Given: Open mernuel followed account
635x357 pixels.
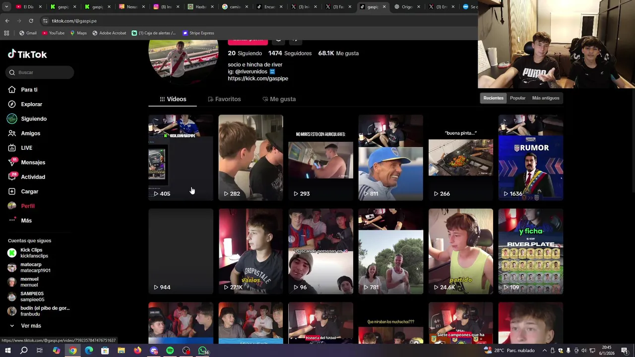Looking at the screenshot, I should 23,282.
